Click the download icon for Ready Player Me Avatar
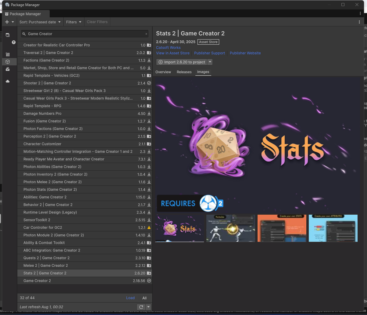Screen dimensions: 367x315 pos(149,159)
